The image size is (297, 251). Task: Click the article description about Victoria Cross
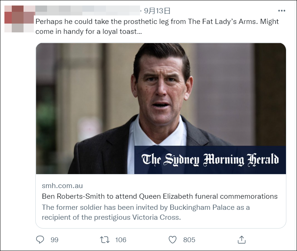pos(146,212)
